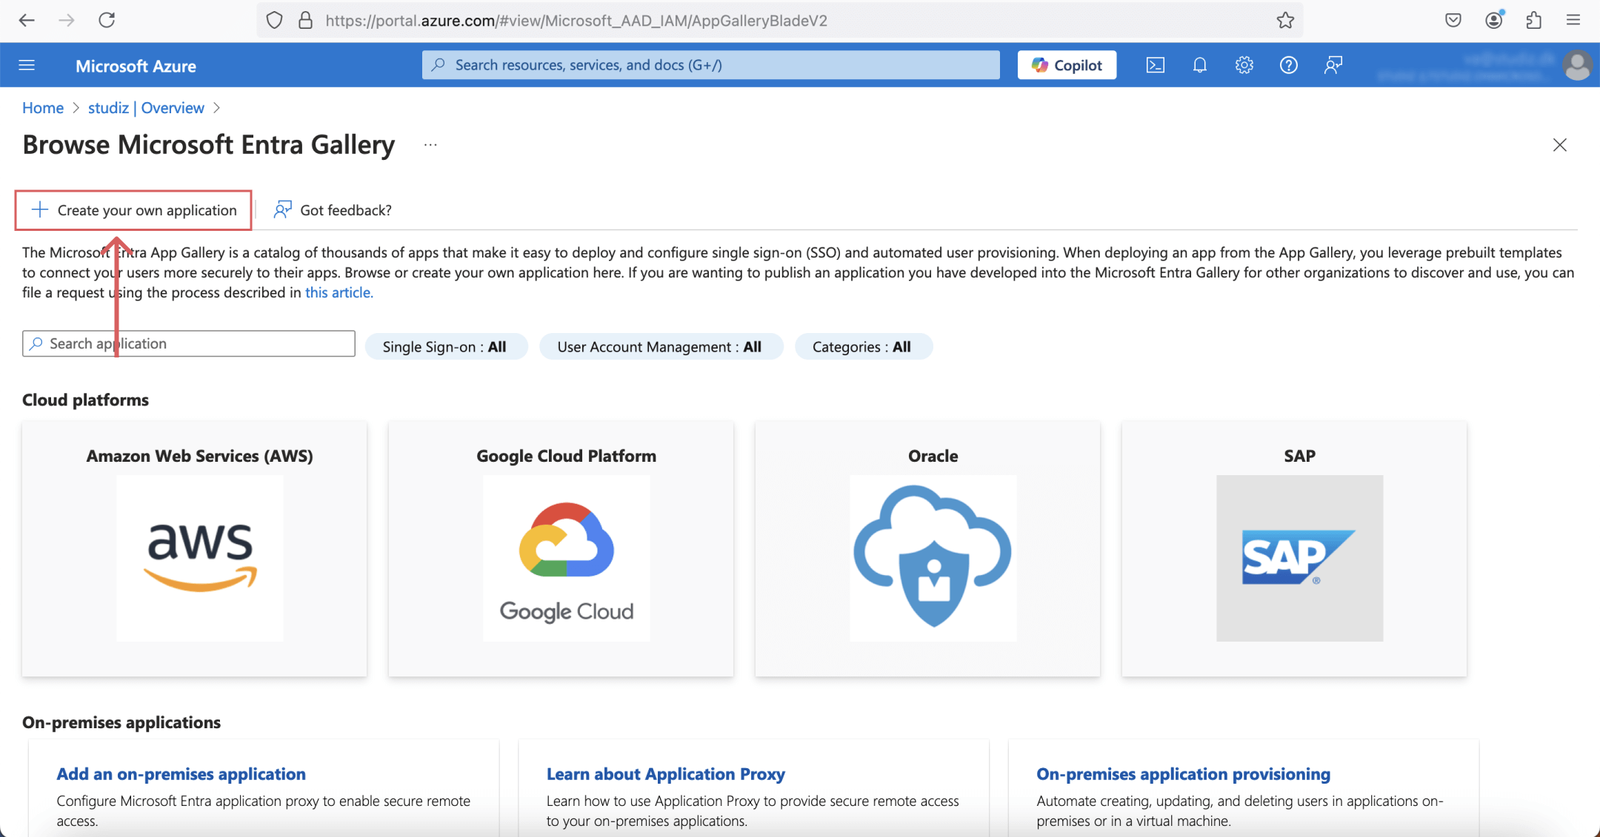1600x837 pixels.
Task: Open the Help question mark icon
Action: (x=1289, y=65)
